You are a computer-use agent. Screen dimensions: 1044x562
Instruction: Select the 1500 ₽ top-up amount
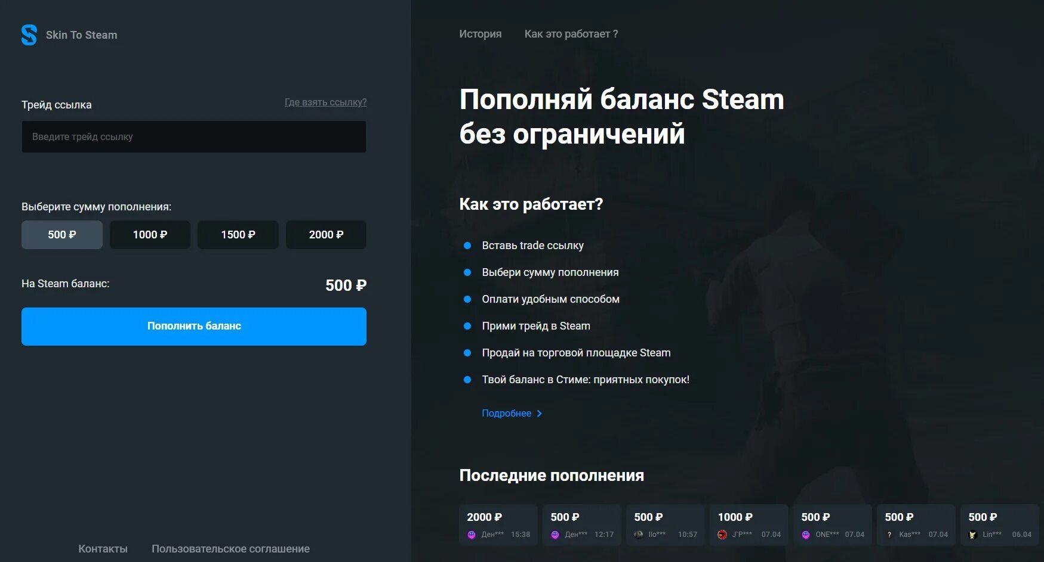tap(238, 235)
